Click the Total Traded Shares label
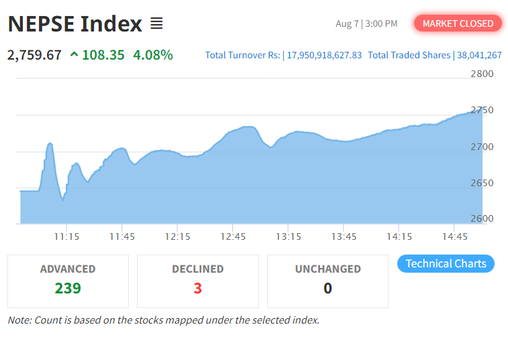 coord(409,55)
